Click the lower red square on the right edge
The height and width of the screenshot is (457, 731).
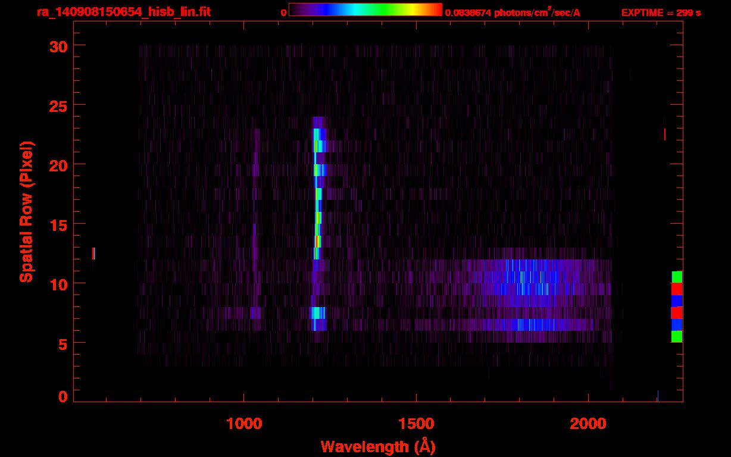[677, 312]
